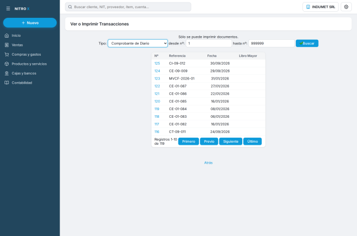Click reference CE-01-082
This screenshot has width=357, height=236.
click(178, 124)
